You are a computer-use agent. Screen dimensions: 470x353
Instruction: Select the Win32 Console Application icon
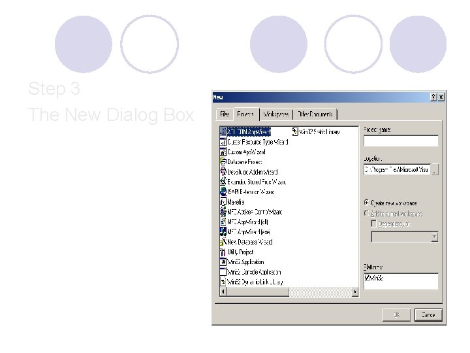[x=223, y=272]
